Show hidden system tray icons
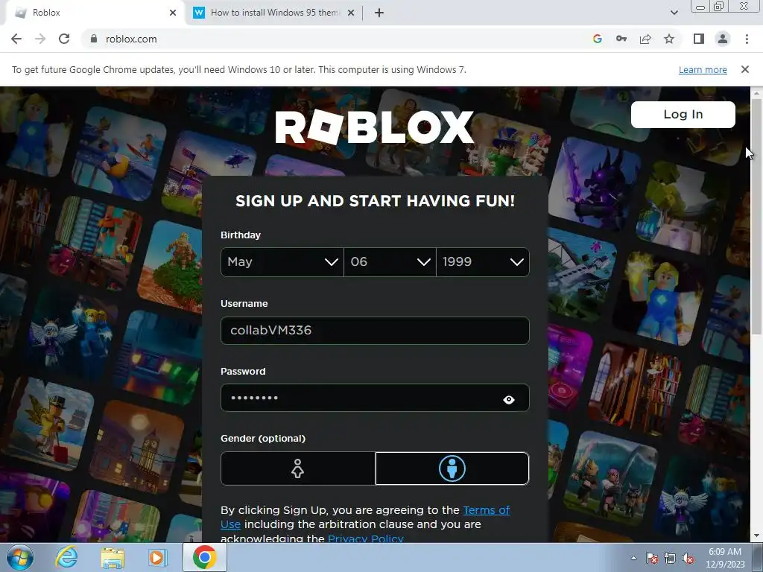This screenshot has height=572, width=763. [x=633, y=558]
